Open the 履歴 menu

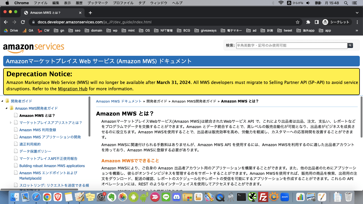coord(79,3)
